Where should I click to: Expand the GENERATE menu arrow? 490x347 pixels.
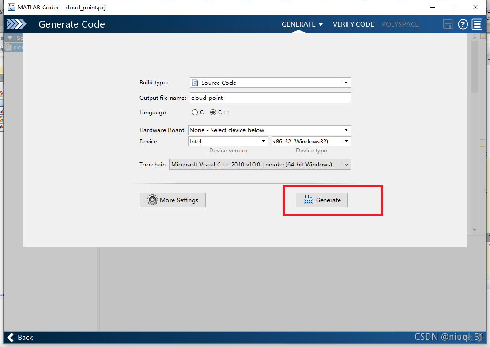pos(321,24)
